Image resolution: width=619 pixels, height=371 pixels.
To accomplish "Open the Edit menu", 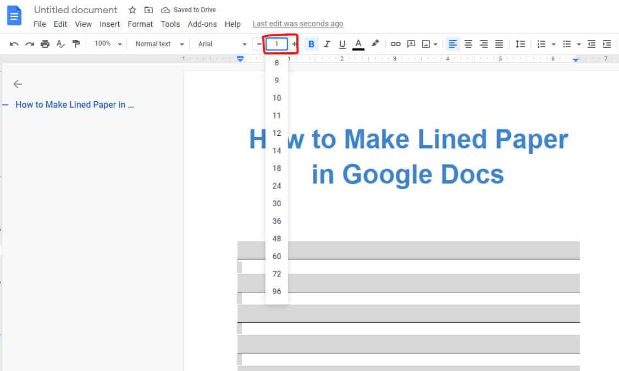I will (60, 24).
